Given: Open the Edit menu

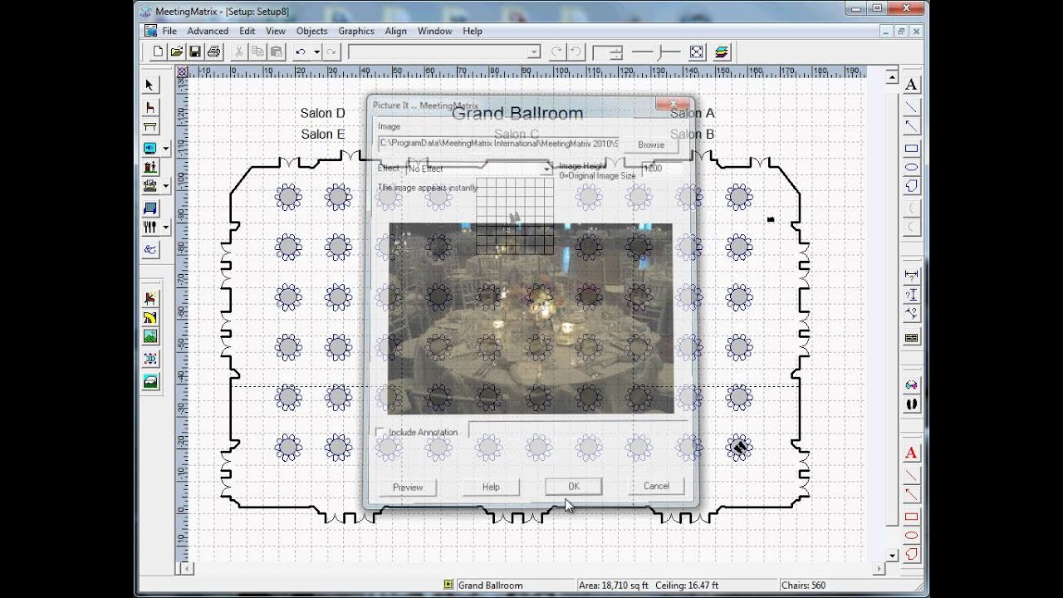Looking at the screenshot, I should pyautogui.click(x=247, y=31).
